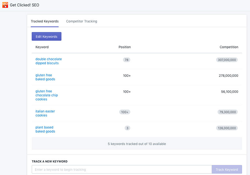250x175 pixels.
Task: Click the Competition column header
Action: (x=229, y=47)
